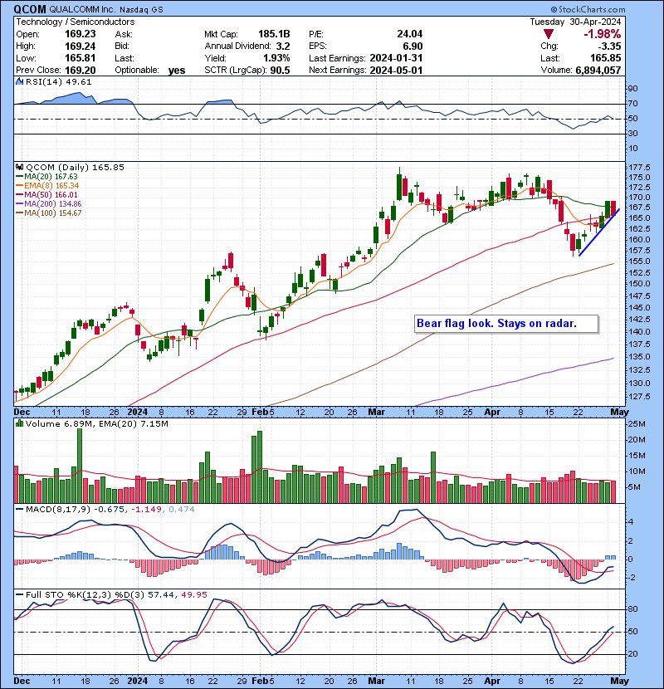Select the Low value 165.81

click(80, 58)
